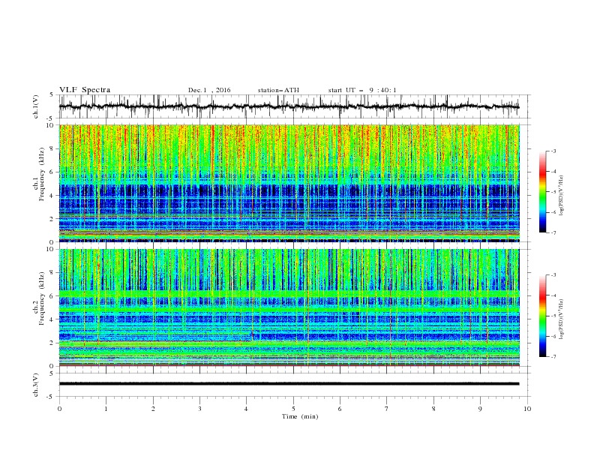
Task: Click the '-3' label on ch.1 color bar
Action: 553,151
